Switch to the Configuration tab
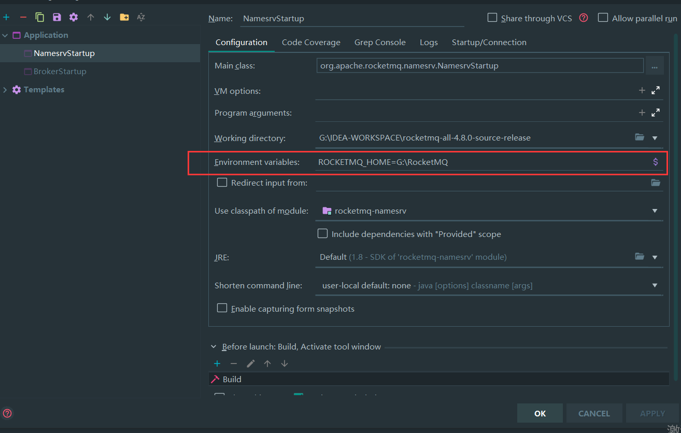The image size is (681, 433). pyautogui.click(x=242, y=43)
